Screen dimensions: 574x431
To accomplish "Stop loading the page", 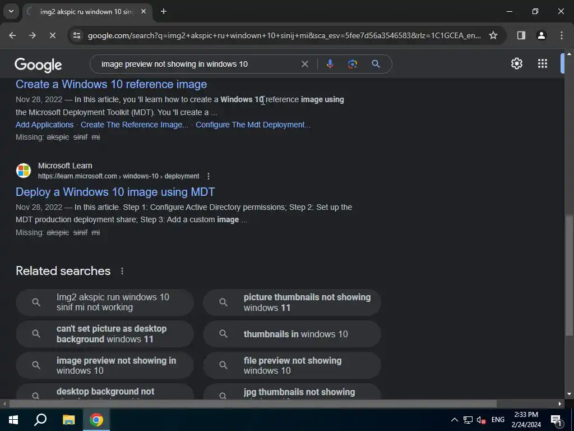I will pos(52,35).
